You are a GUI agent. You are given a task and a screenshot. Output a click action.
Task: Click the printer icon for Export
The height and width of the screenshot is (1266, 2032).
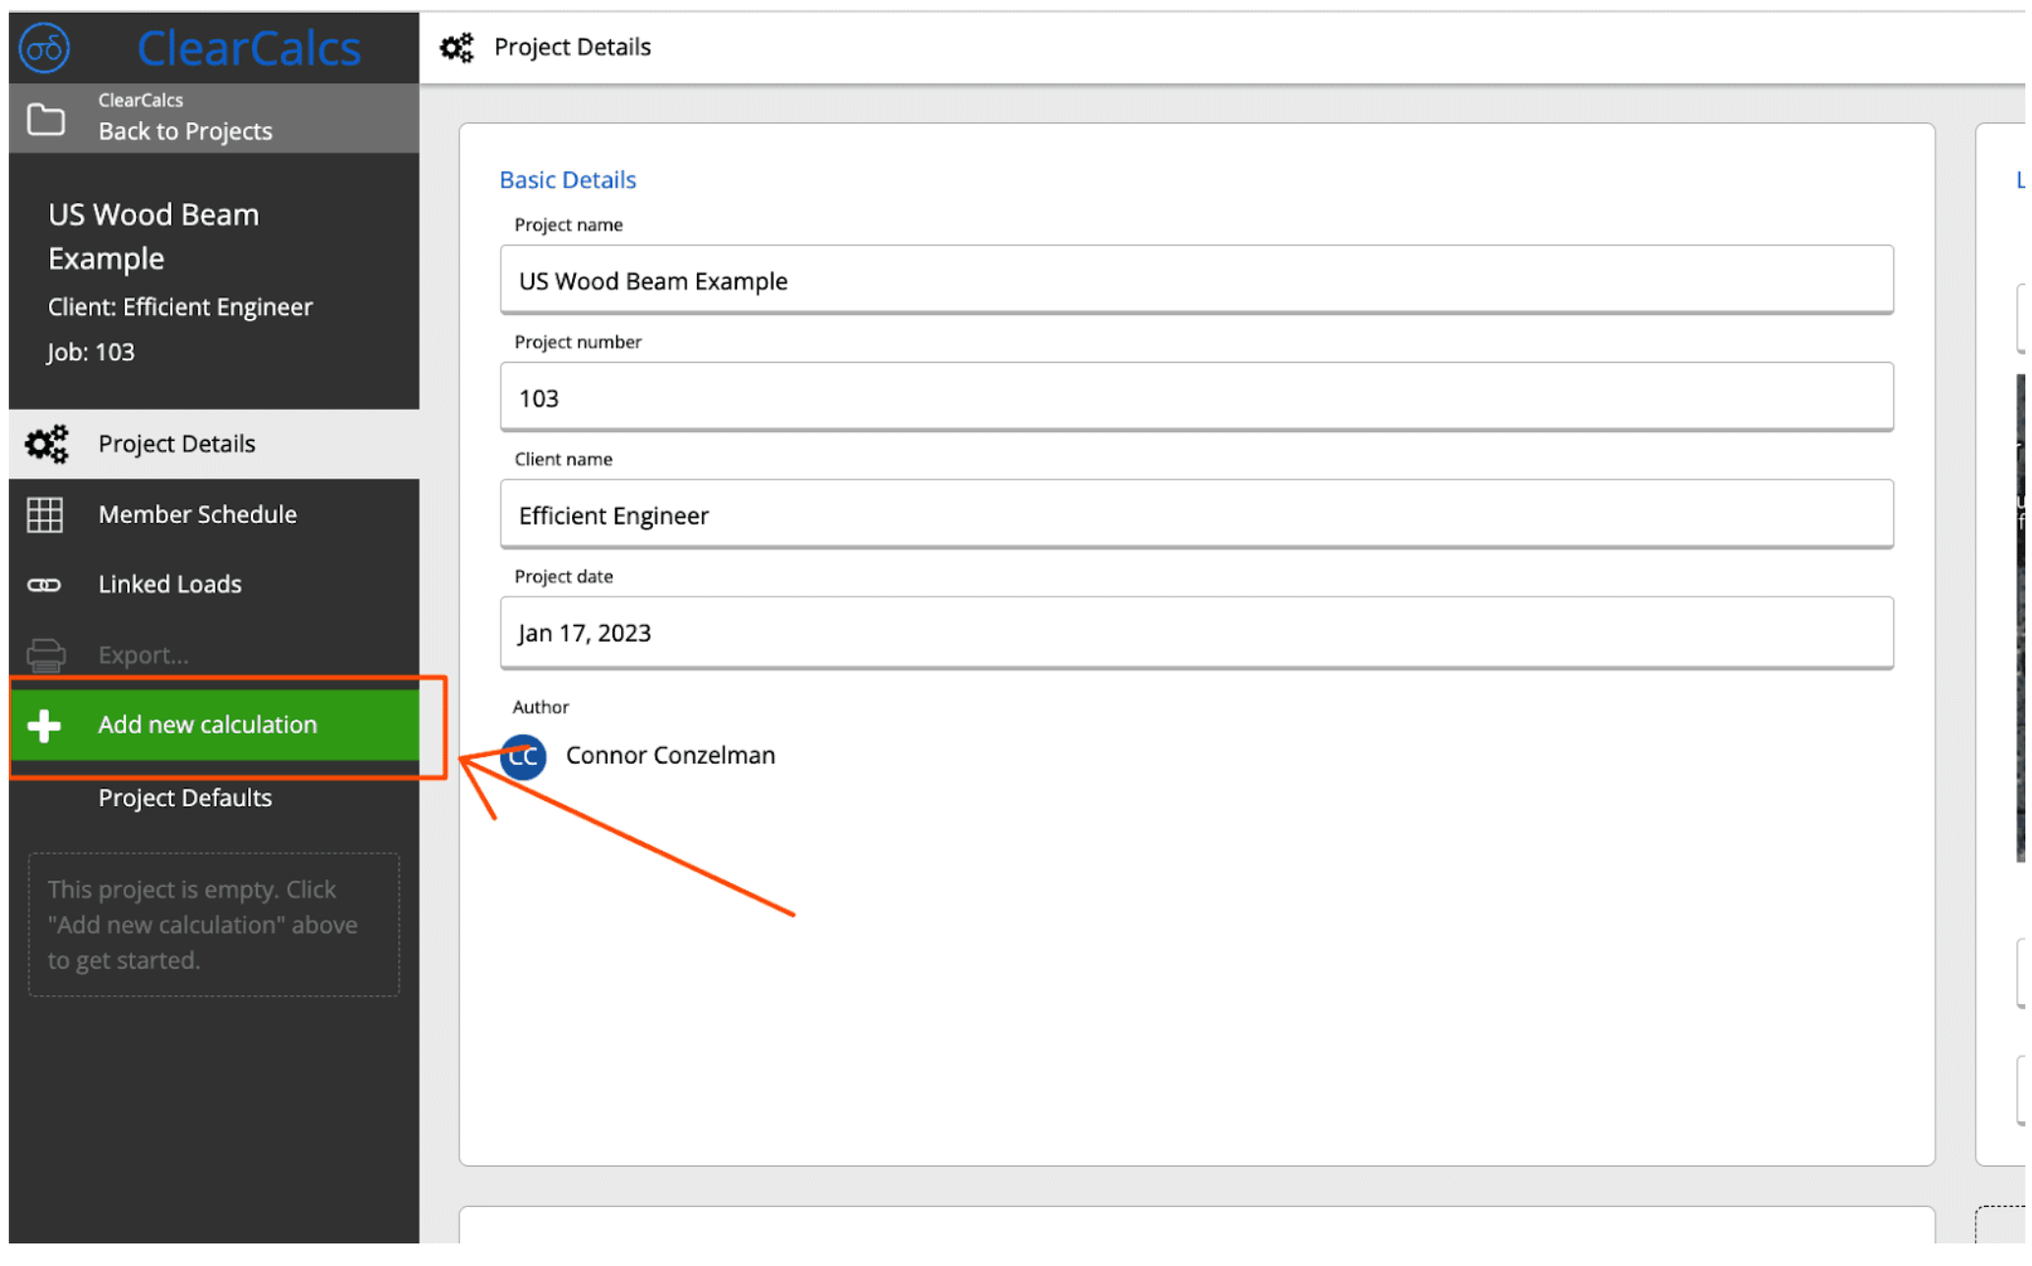45,655
